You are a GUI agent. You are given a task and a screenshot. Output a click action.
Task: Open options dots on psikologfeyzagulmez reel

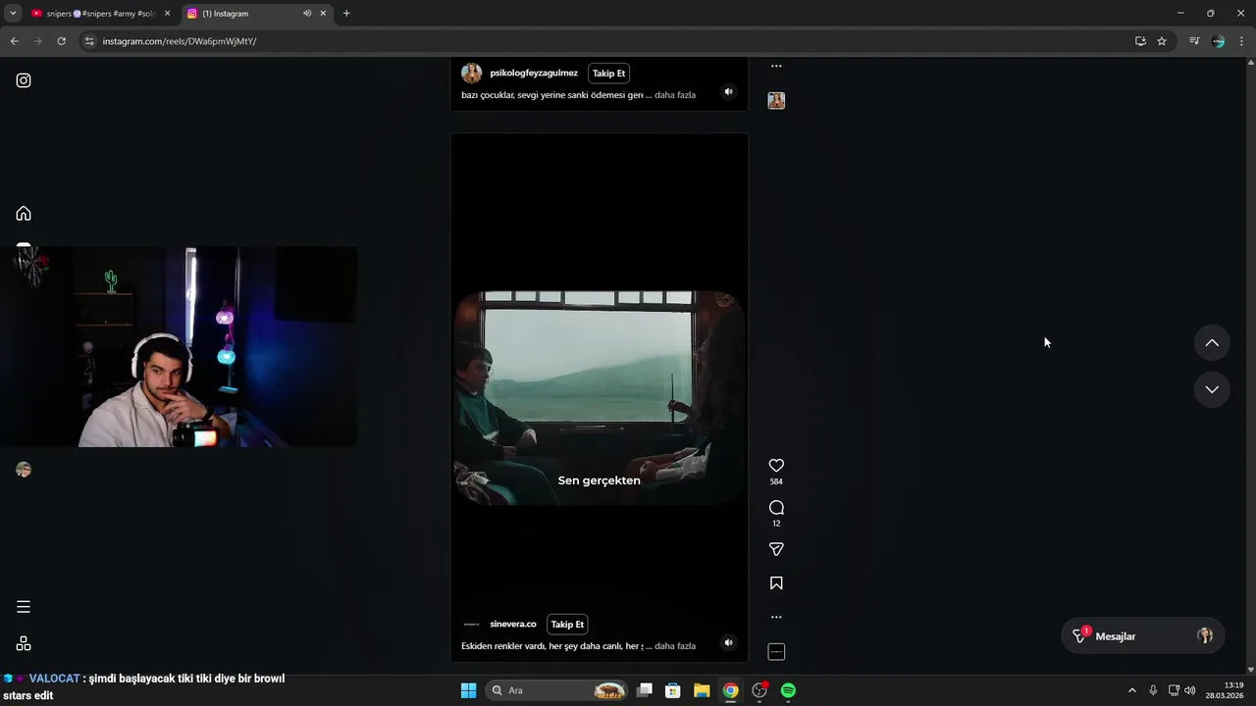click(x=776, y=67)
